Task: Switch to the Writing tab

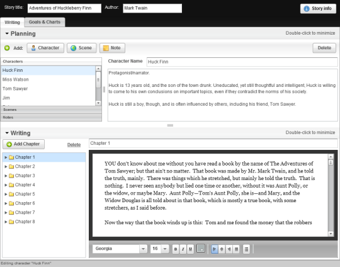Action: click(13, 22)
